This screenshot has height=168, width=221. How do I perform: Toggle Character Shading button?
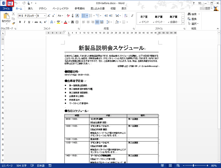(72, 22)
